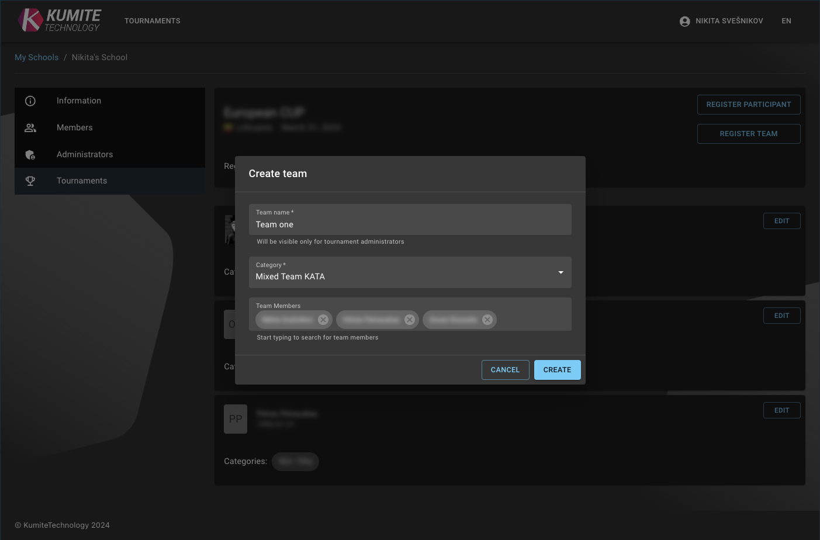Viewport: 820px width, 540px height.
Task: Click the Members people icon in sidebar
Action: click(x=30, y=127)
